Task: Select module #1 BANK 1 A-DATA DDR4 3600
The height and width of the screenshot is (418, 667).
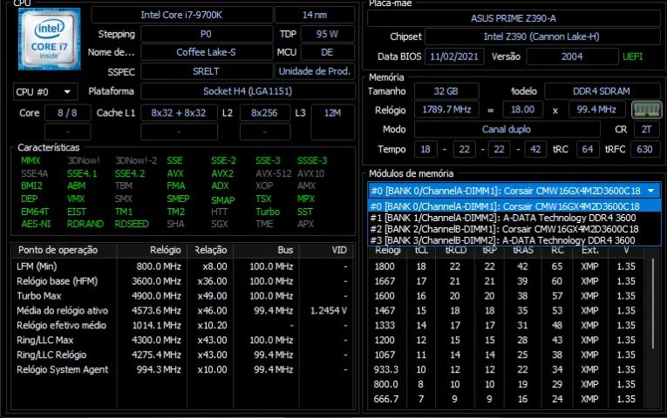Action: [x=514, y=218]
